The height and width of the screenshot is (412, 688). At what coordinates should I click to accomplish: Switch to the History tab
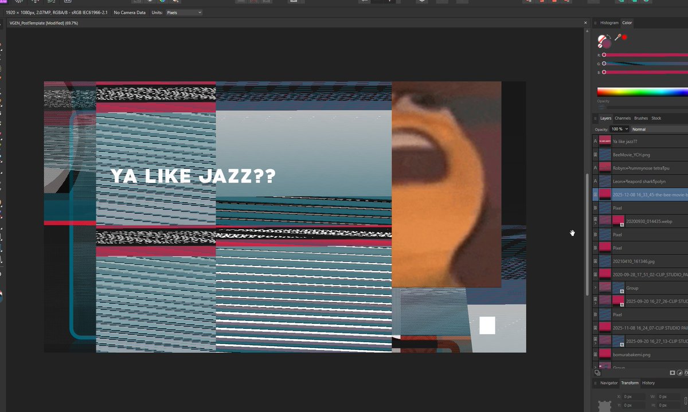pos(648,383)
